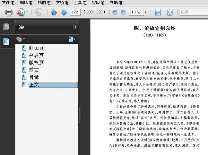Click the panel divider grip handle
Viewport: 208px width, 155px height.
coord(80,115)
